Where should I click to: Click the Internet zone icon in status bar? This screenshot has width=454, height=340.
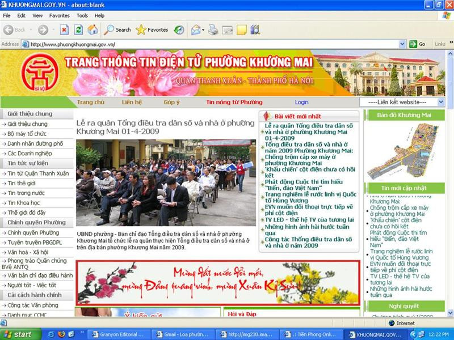point(392,323)
